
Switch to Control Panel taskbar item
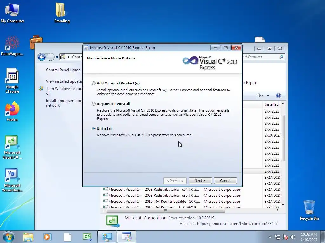click(x=107, y=237)
